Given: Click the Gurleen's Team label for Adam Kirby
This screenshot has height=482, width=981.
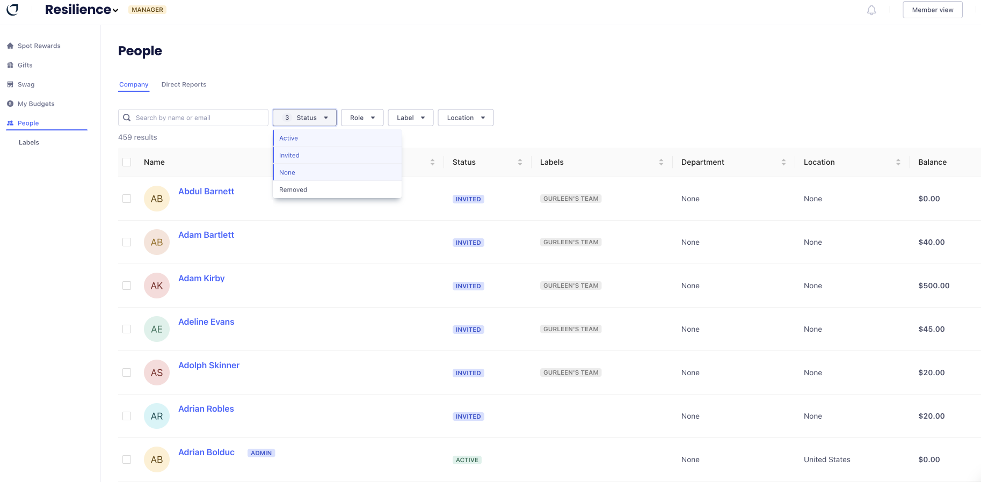Looking at the screenshot, I should click(571, 286).
